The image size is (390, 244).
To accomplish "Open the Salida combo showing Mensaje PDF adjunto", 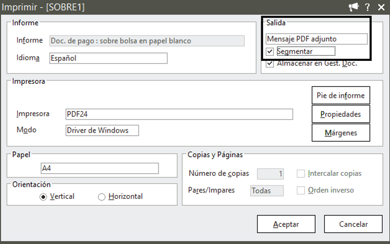I will (x=316, y=39).
